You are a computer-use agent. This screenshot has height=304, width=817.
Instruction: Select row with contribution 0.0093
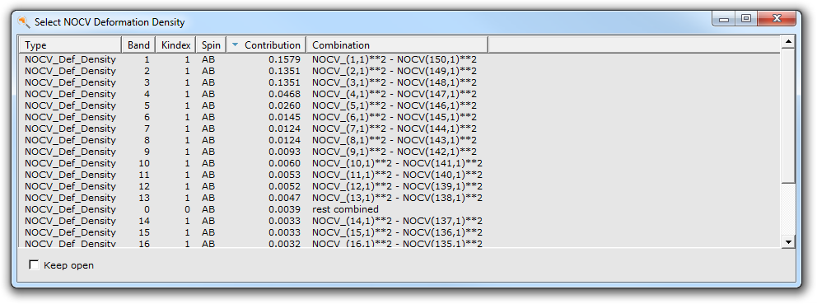(x=399, y=152)
